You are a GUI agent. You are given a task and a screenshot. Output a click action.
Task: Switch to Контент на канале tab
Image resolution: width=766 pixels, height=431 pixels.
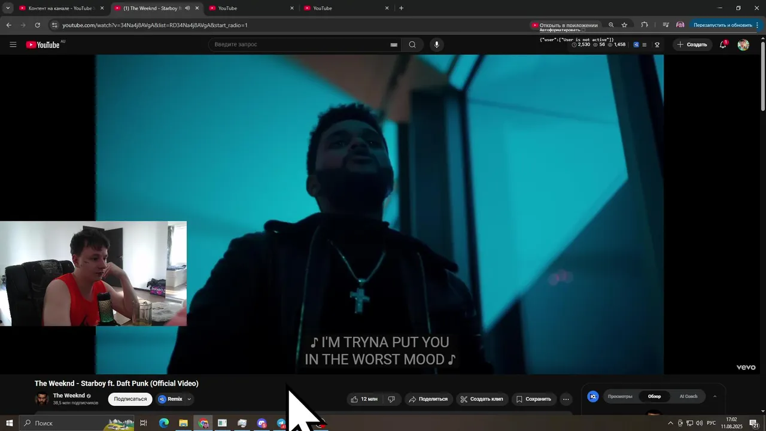[60, 8]
